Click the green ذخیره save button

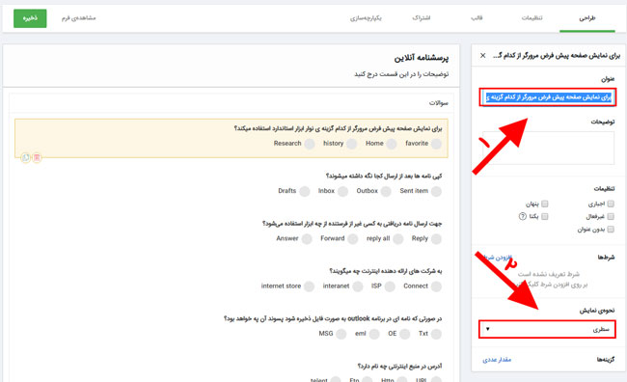coord(30,18)
